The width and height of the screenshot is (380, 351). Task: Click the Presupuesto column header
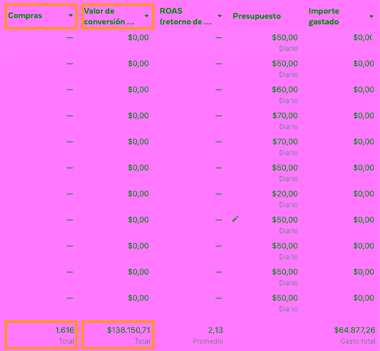point(257,16)
